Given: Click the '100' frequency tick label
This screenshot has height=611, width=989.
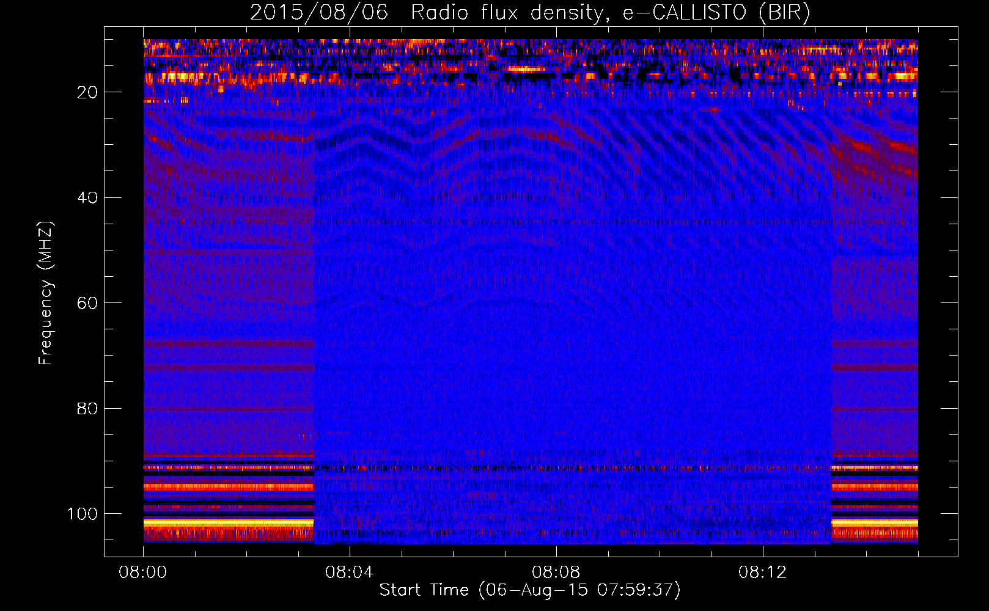Looking at the screenshot, I should 83,514.
